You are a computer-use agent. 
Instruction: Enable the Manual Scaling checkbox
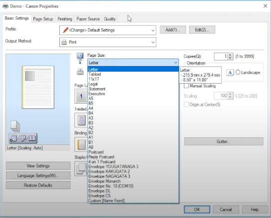click(186, 86)
